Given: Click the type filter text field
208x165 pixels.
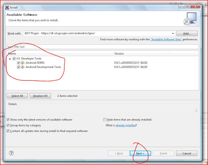Looking at the screenshot, I should tap(103, 47).
